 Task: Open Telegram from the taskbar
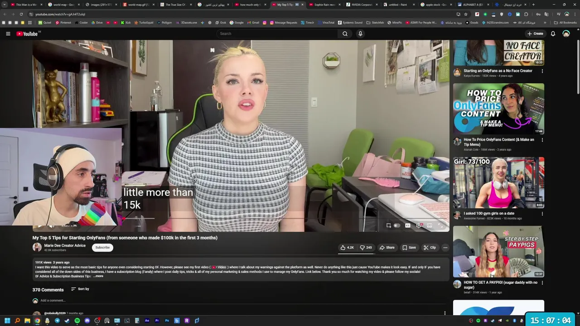[x=57, y=321]
